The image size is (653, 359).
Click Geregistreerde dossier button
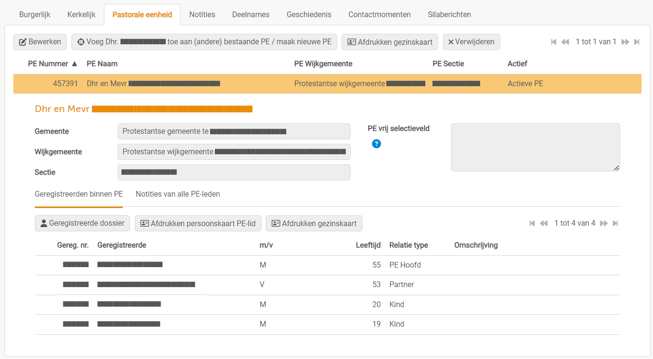(82, 223)
